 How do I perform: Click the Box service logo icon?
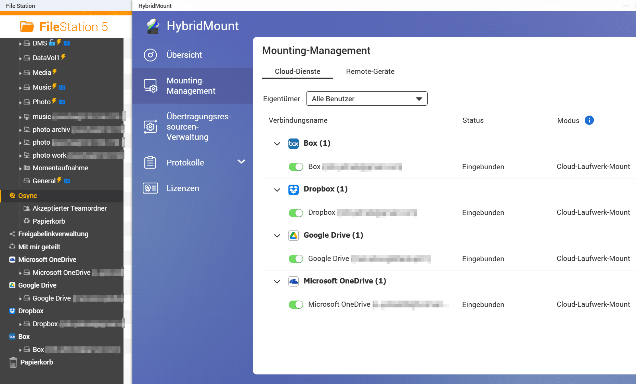coord(294,143)
